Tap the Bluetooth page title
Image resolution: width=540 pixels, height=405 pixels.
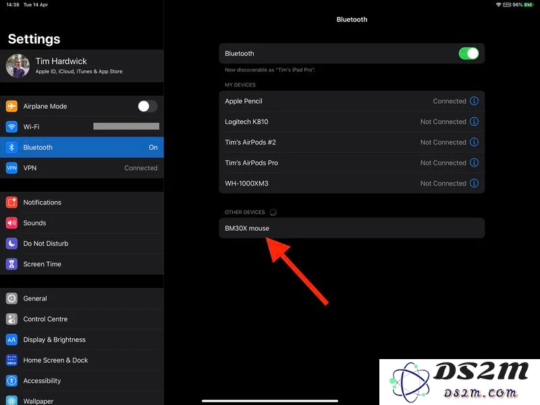(x=352, y=20)
